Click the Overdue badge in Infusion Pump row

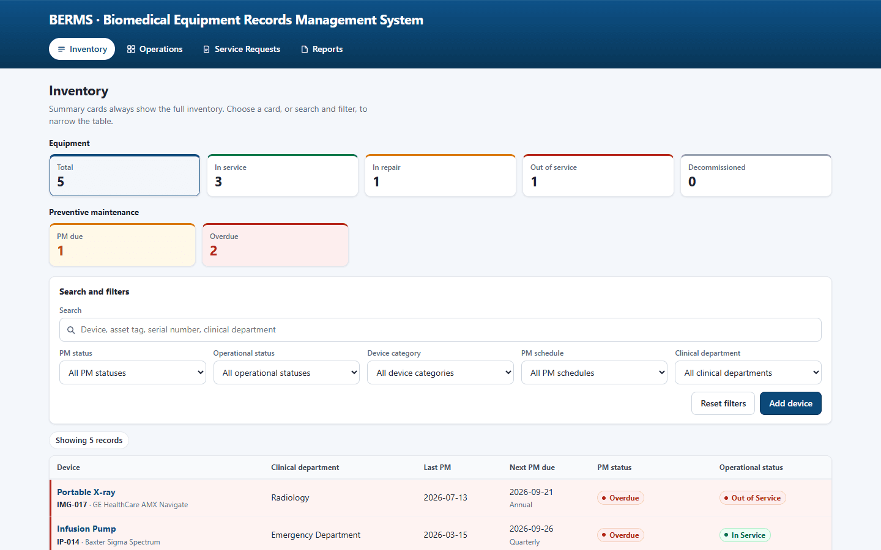click(x=620, y=535)
